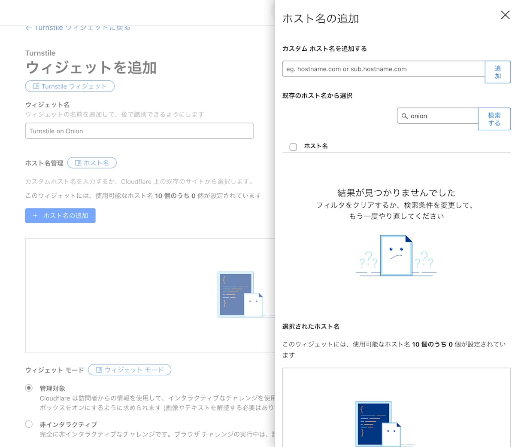This screenshot has height=447, width=515.
Task: Go back via Turnstile ウィジェットに戻る link
Action: (78, 28)
